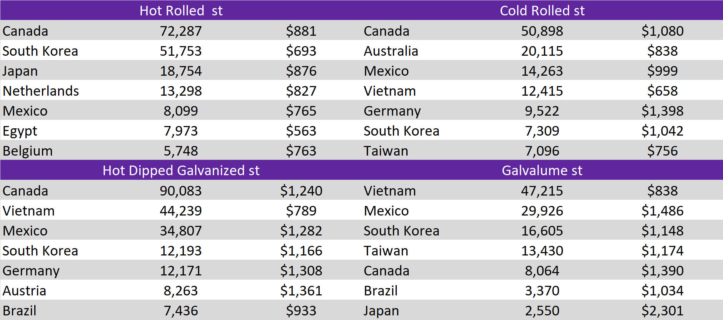Click the 3,370 Brazil volume cell
Screen dimensions: 723x320
tap(542, 291)
